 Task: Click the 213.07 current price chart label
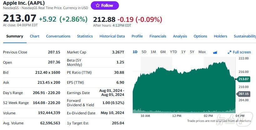tap(243, 79)
